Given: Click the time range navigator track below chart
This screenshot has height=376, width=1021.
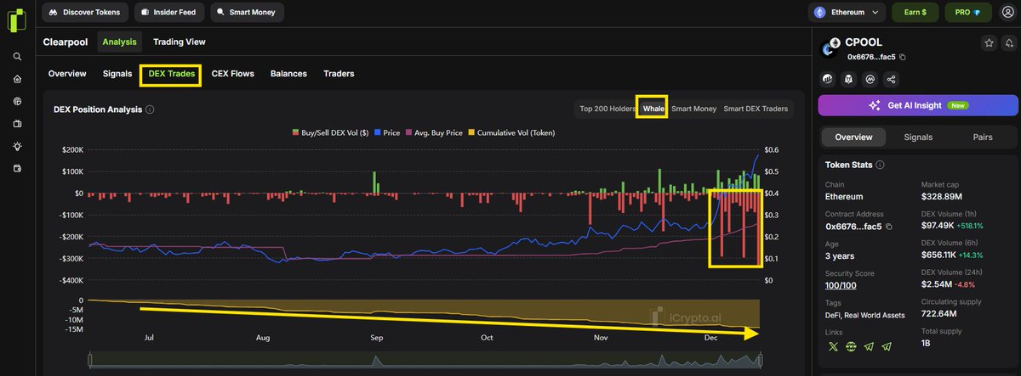Looking at the screenshot, I should pyautogui.click(x=425, y=361).
